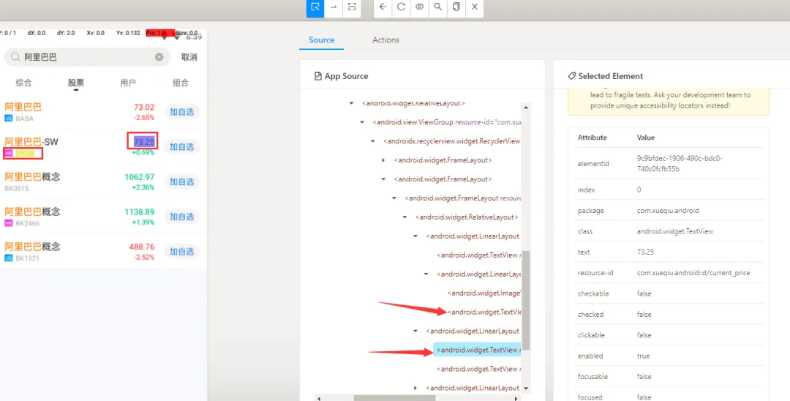The height and width of the screenshot is (401, 790).
Task: Click the package value com.xueqiu.android
Action: point(668,211)
